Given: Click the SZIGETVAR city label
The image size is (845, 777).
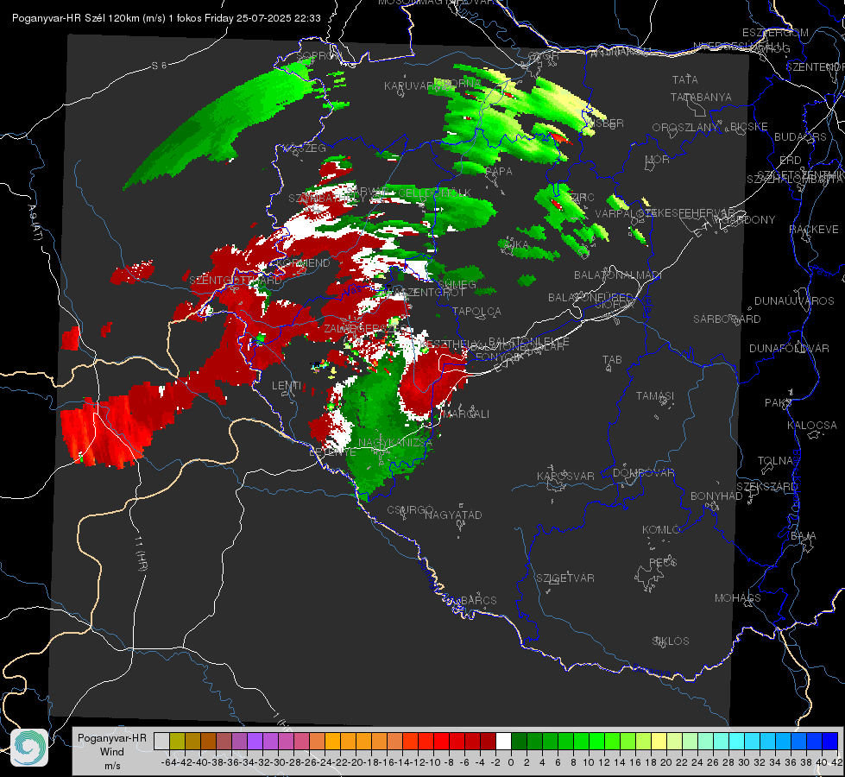Looking at the screenshot, I should [x=565, y=578].
